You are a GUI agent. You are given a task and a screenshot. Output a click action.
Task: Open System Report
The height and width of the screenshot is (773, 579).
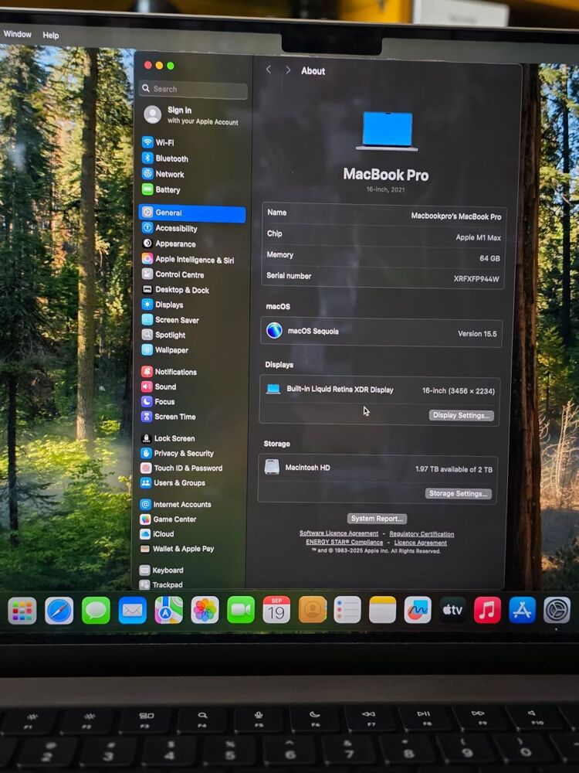pos(378,519)
